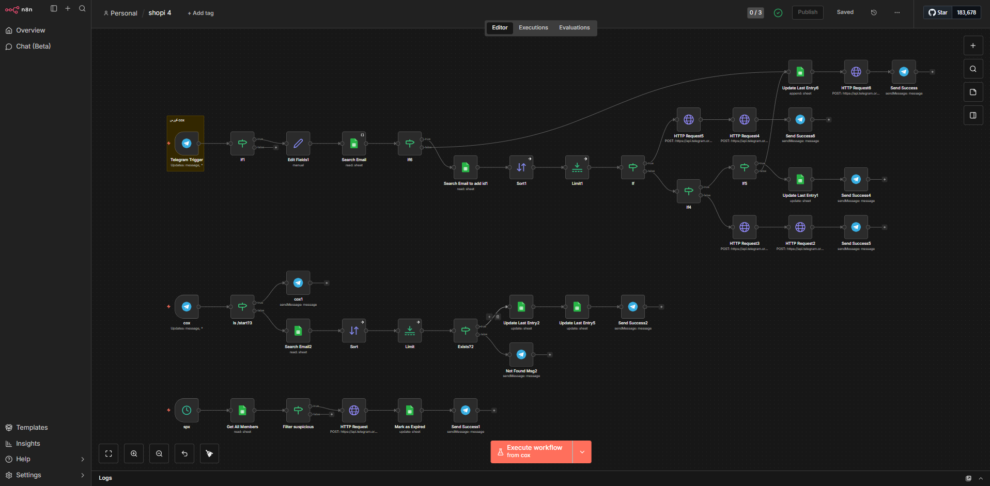Expand the Logs panel chevron
Image resolution: width=990 pixels, height=486 pixels.
[981, 478]
